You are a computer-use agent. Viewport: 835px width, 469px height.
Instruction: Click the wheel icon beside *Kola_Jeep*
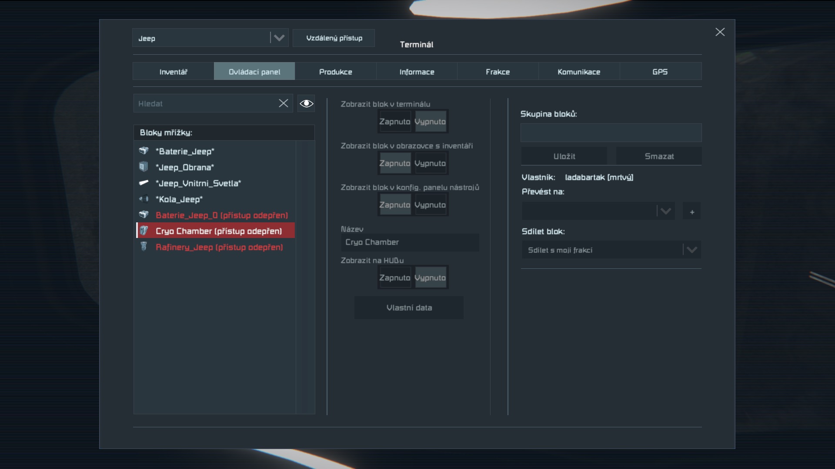pos(144,199)
